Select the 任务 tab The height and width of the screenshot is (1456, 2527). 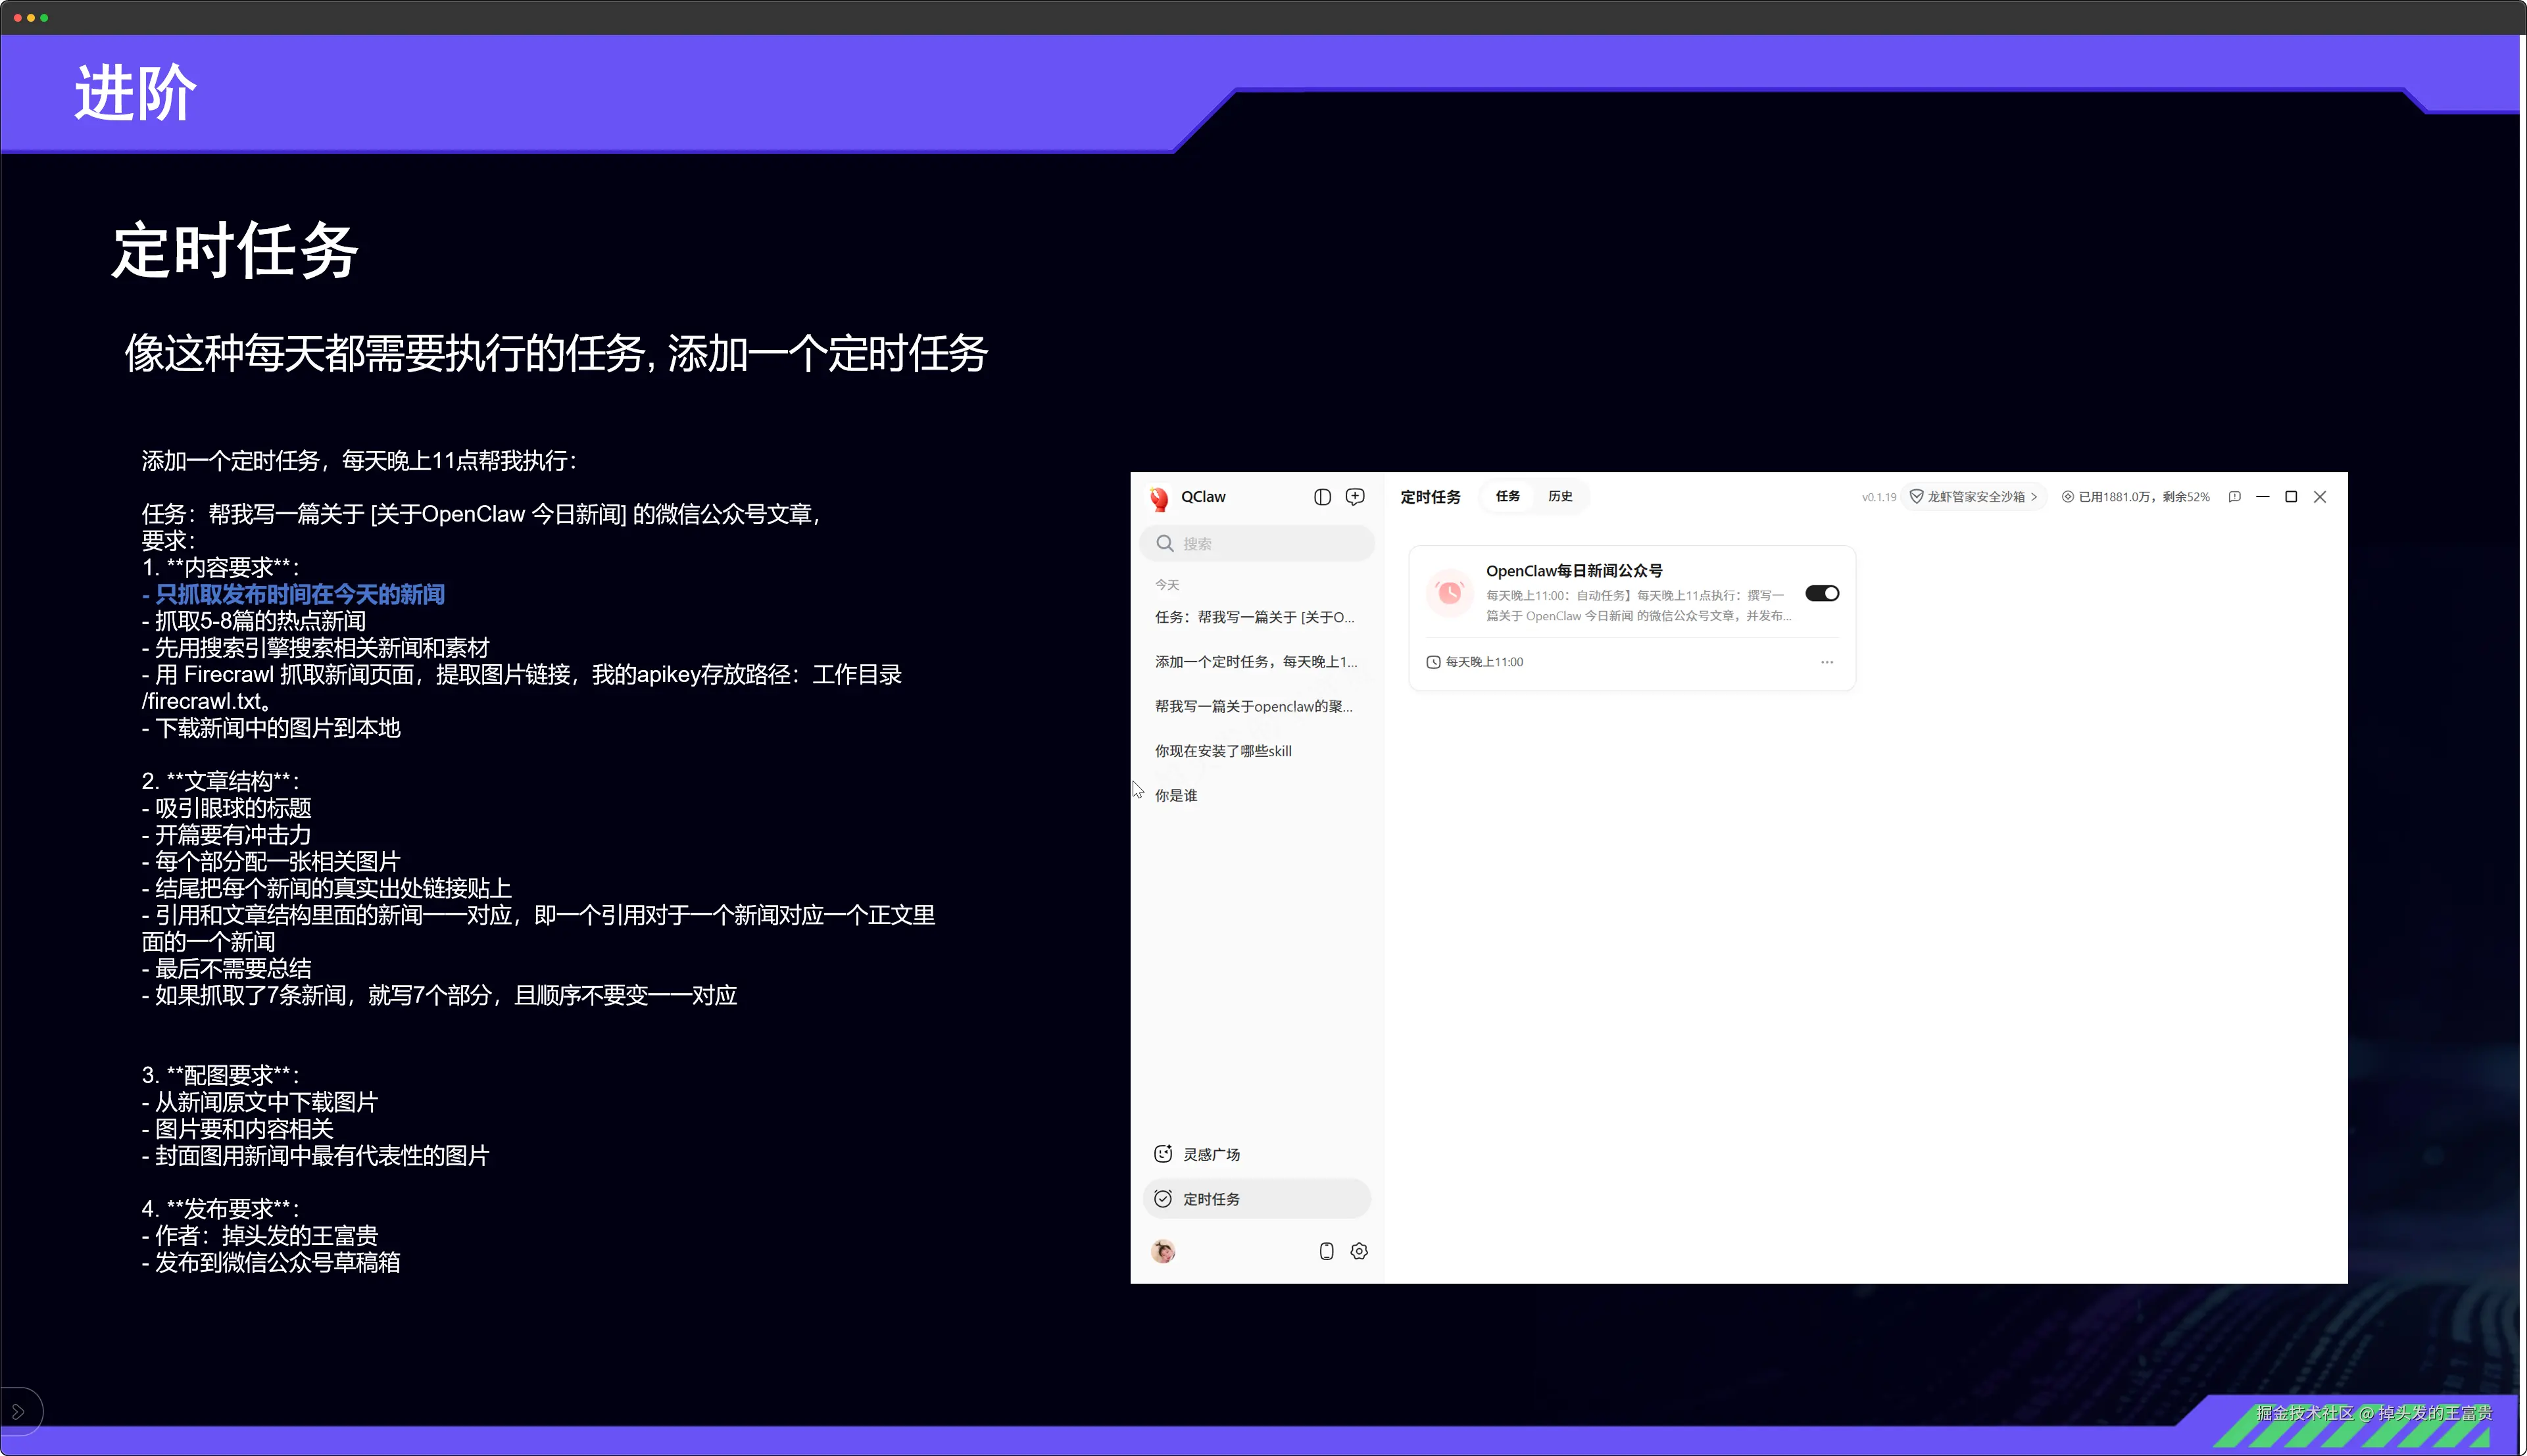coord(1507,497)
